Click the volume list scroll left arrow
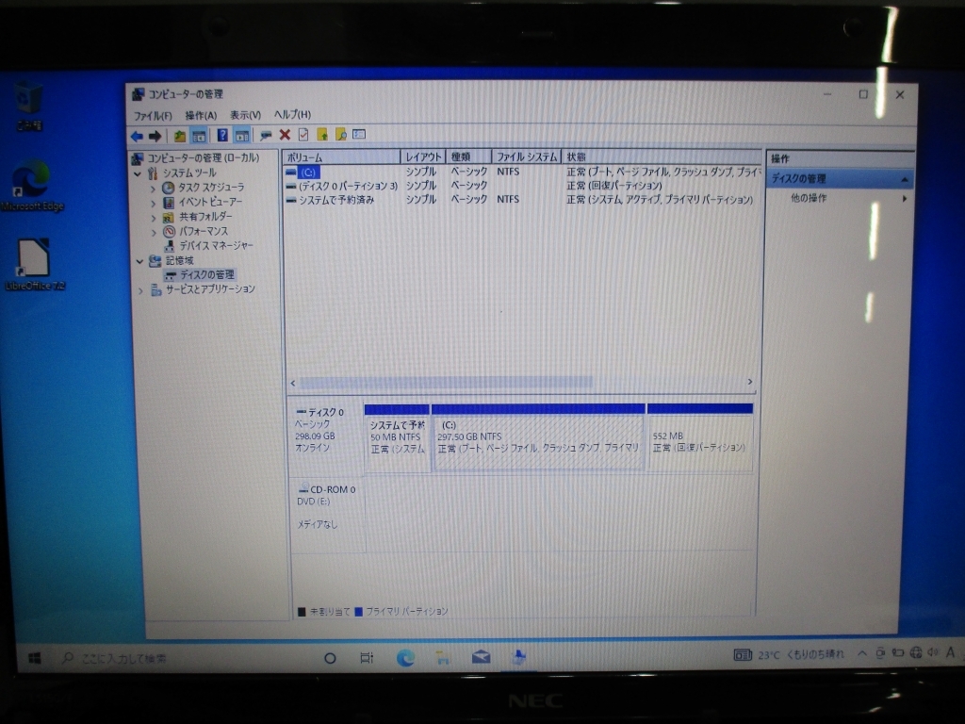This screenshot has width=965, height=724. (293, 383)
